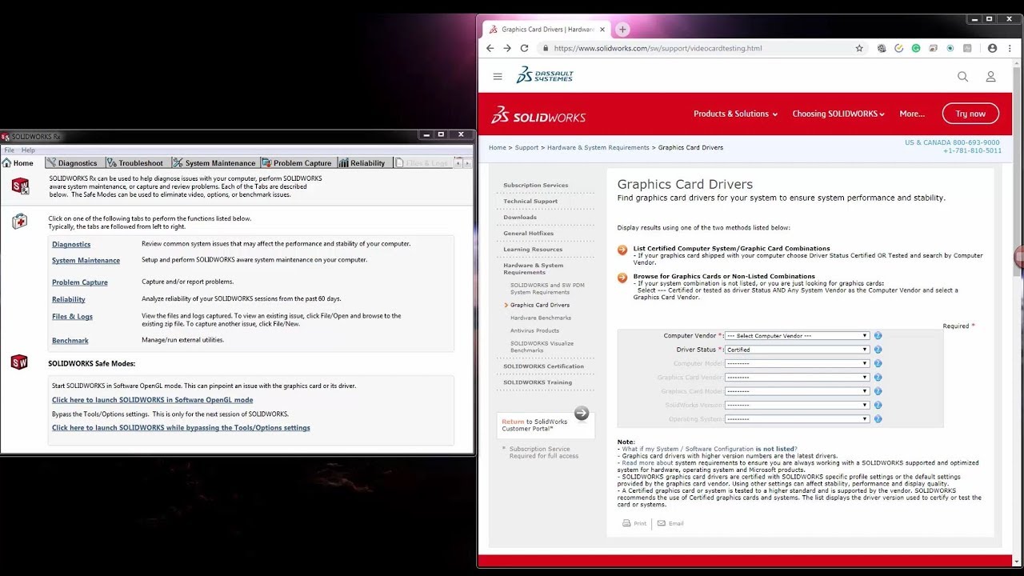This screenshot has width=1024, height=576.
Task: Click round arrow button in Customer Portal box
Action: tap(582, 413)
